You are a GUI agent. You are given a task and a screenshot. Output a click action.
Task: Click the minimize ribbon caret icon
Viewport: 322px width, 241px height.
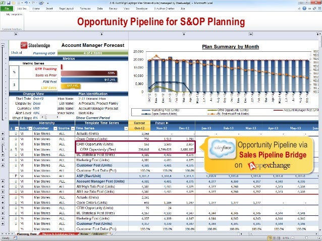click(299, 9)
